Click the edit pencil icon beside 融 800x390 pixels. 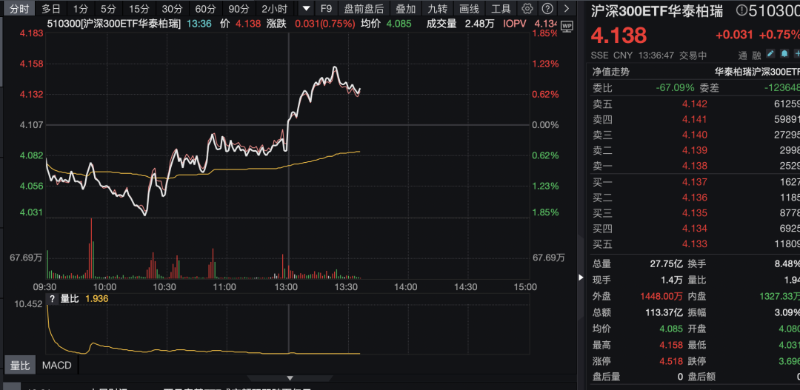tap(770, 54)
